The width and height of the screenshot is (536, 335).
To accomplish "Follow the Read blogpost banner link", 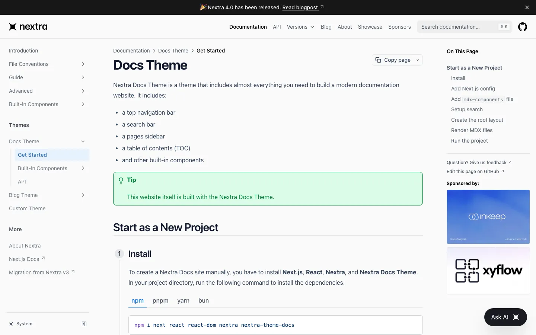I will coord(303,7).
